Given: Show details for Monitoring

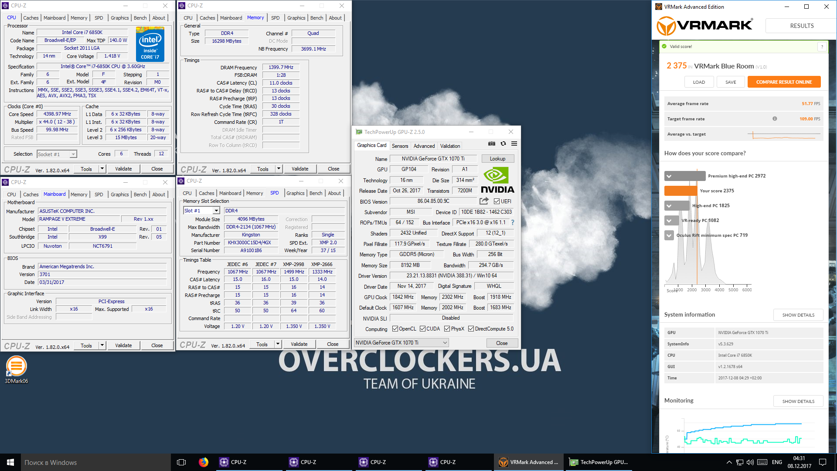Looking at the screenshot, I should (798, 401).
